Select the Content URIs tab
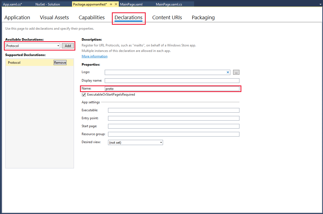The width and height of the screenshot is (323, 214). (x=167, y=18)
